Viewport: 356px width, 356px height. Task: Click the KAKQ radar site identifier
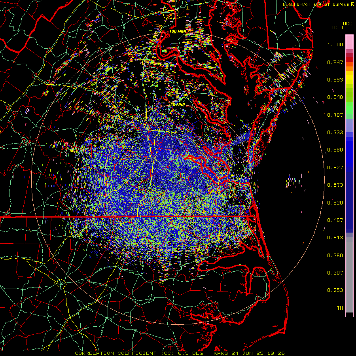pyautogui.click(x=221, y=353)
